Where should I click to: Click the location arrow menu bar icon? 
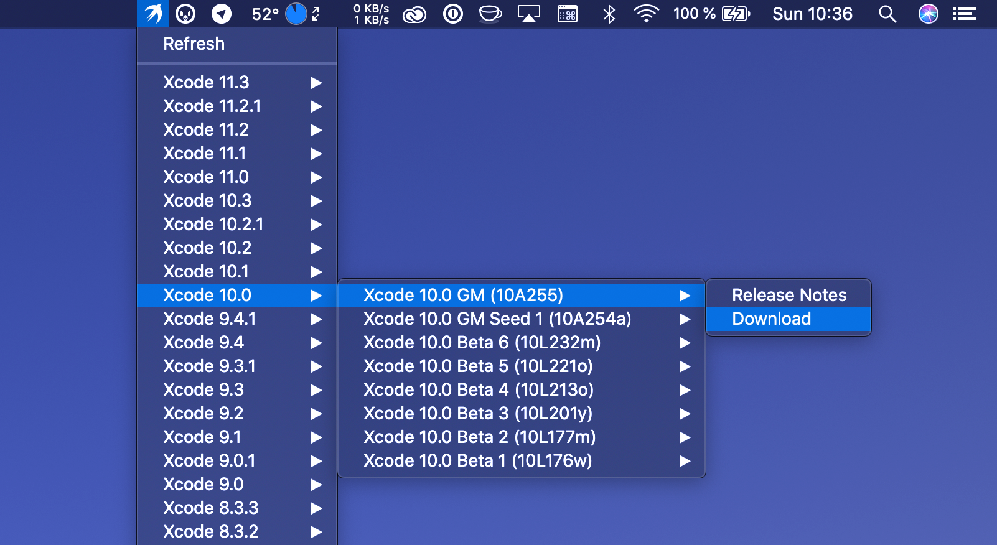[222, 14]
